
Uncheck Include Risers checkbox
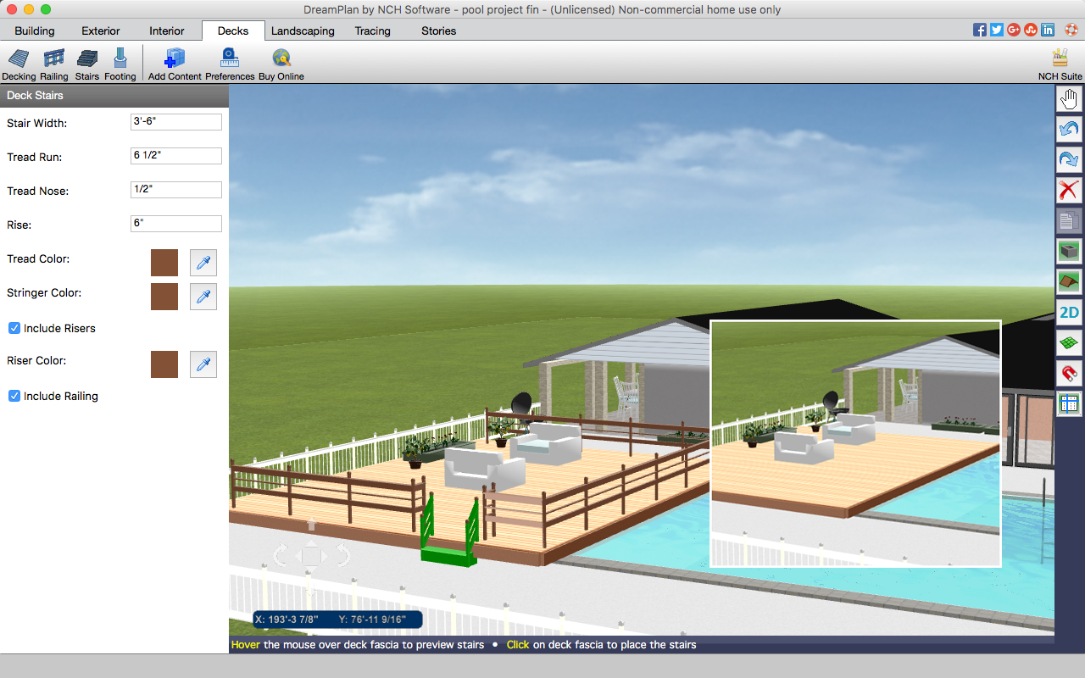pos(14,328)
